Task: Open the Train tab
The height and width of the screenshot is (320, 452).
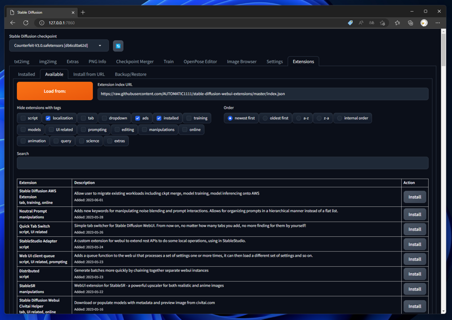Action: [168, 62]
